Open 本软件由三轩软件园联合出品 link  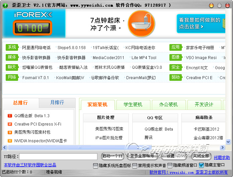point(30,165)
